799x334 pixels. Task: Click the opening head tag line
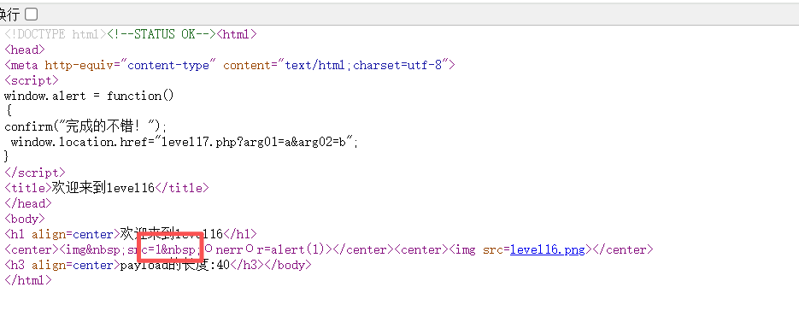25,50
